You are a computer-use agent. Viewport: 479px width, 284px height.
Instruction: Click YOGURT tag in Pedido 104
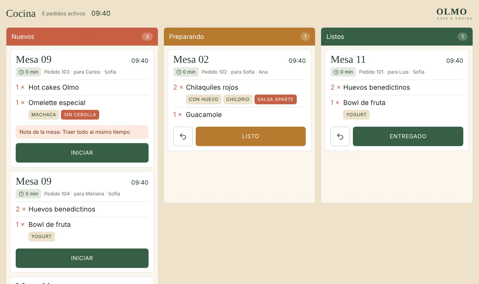pyautogui.click(x=42, y=237)
